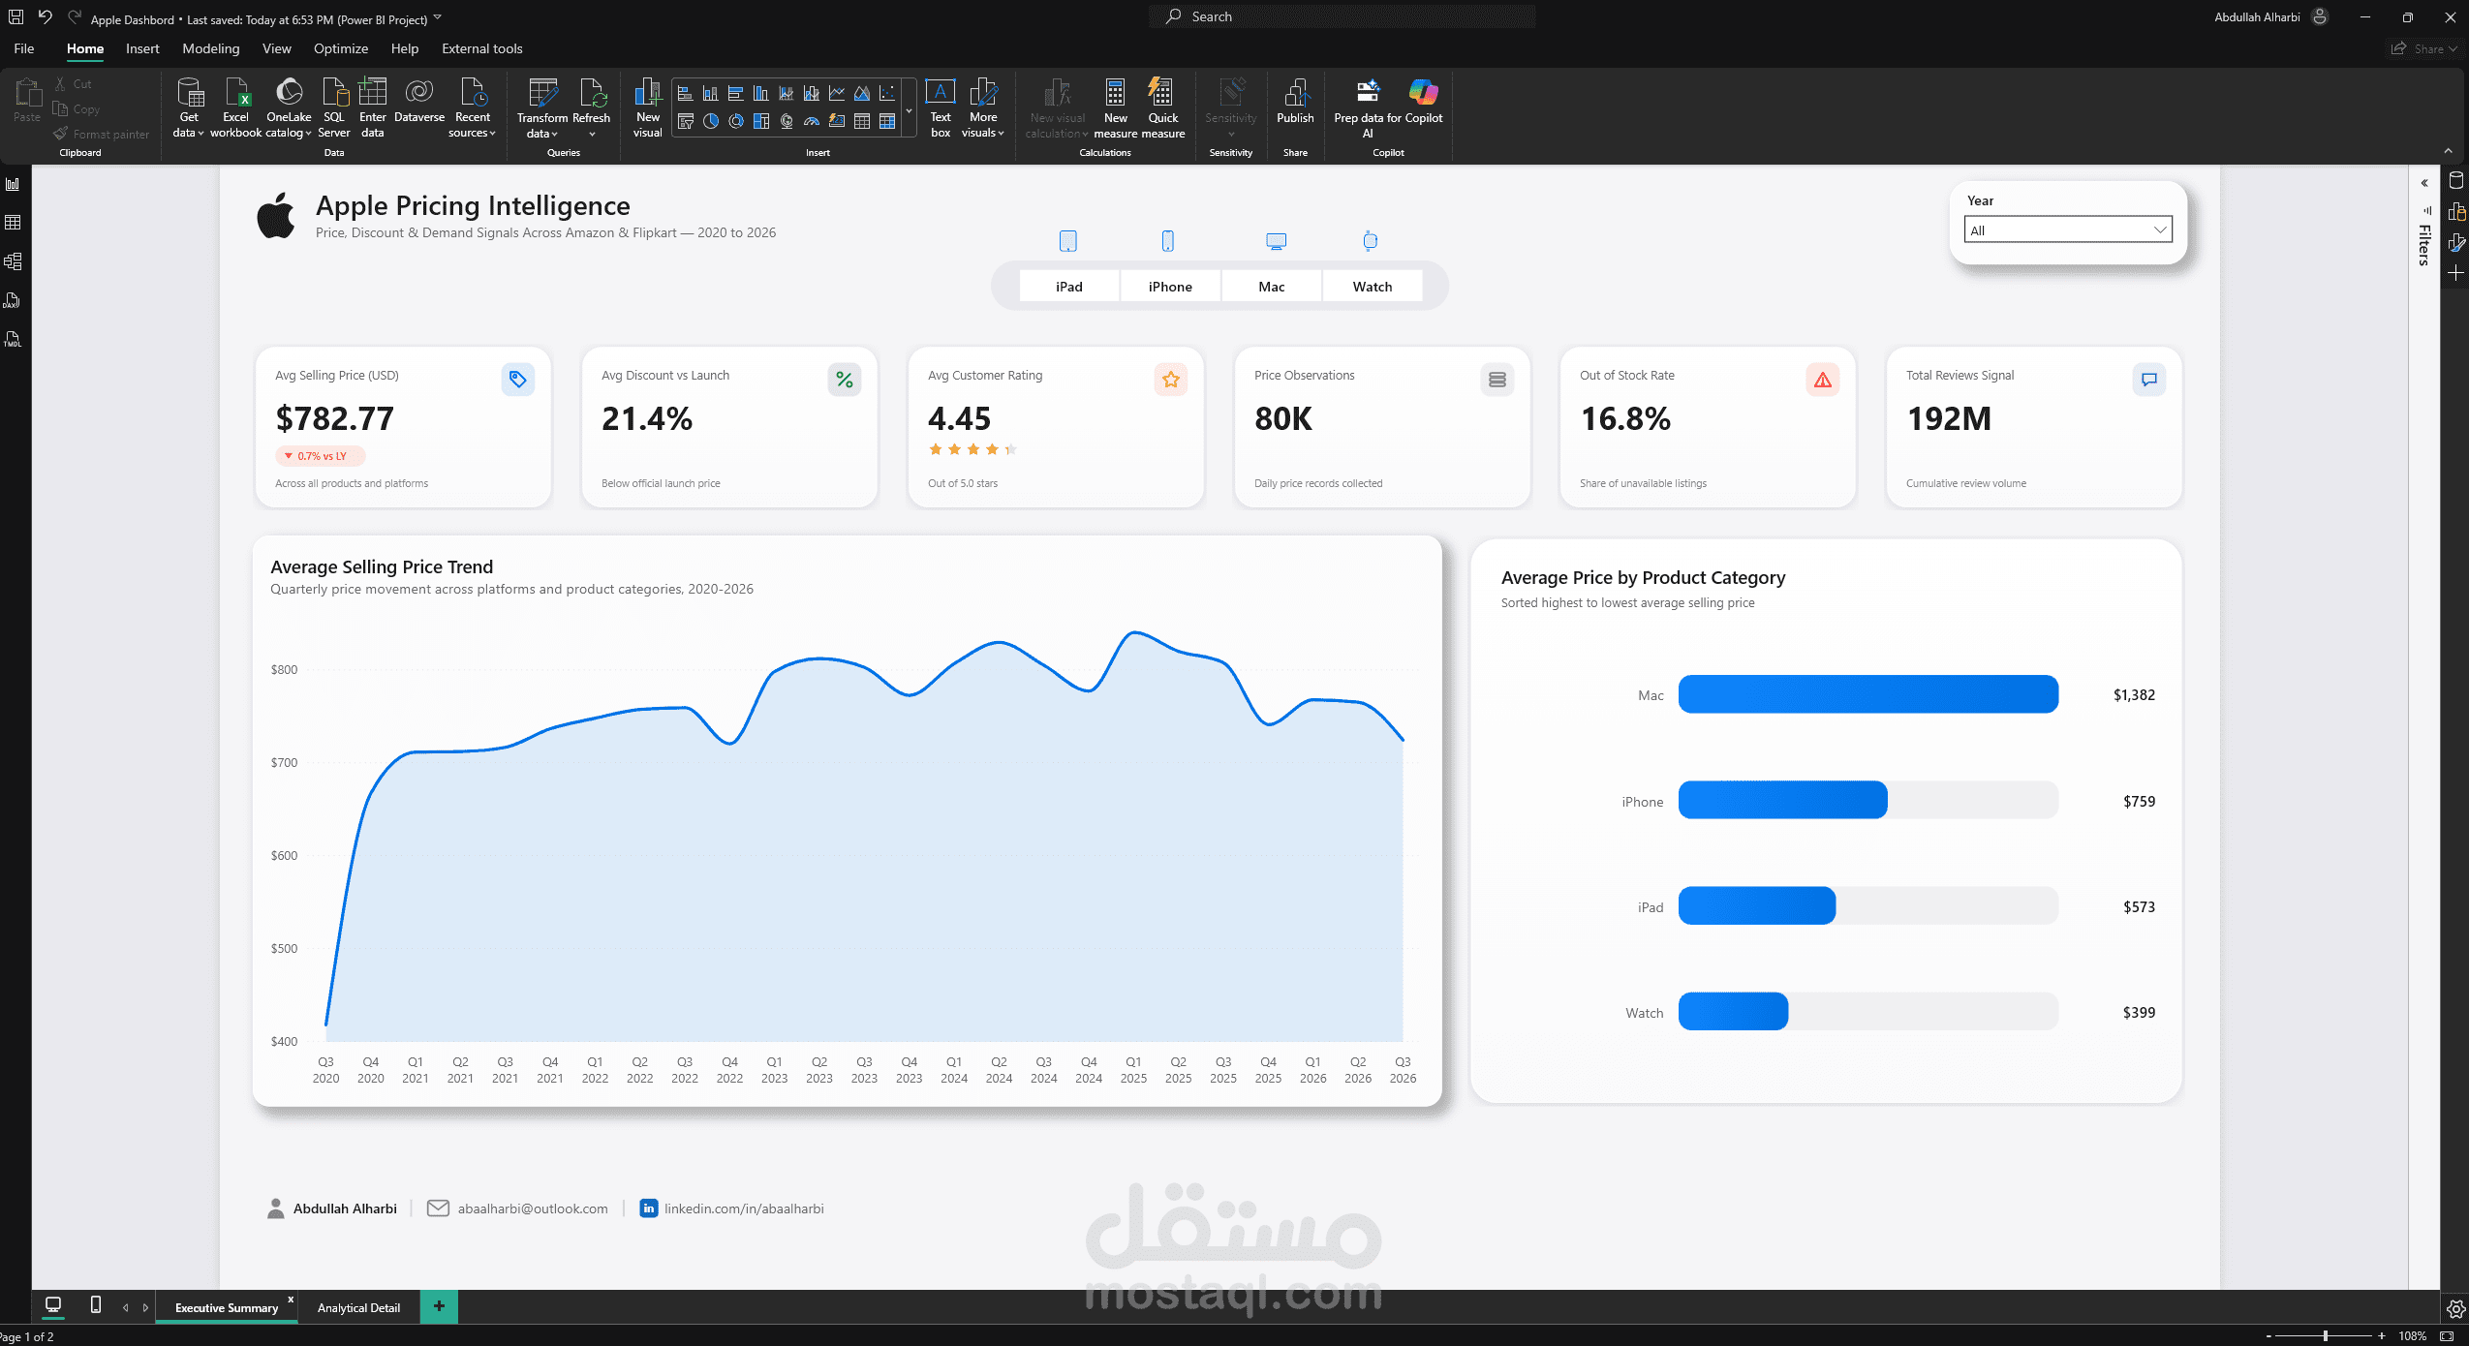Image resolution: width=2469 pixels, height=1346 pixels.
Task: Insert a clustered bar chart visual
Action: pyautogui.click(x=735, y=94)
